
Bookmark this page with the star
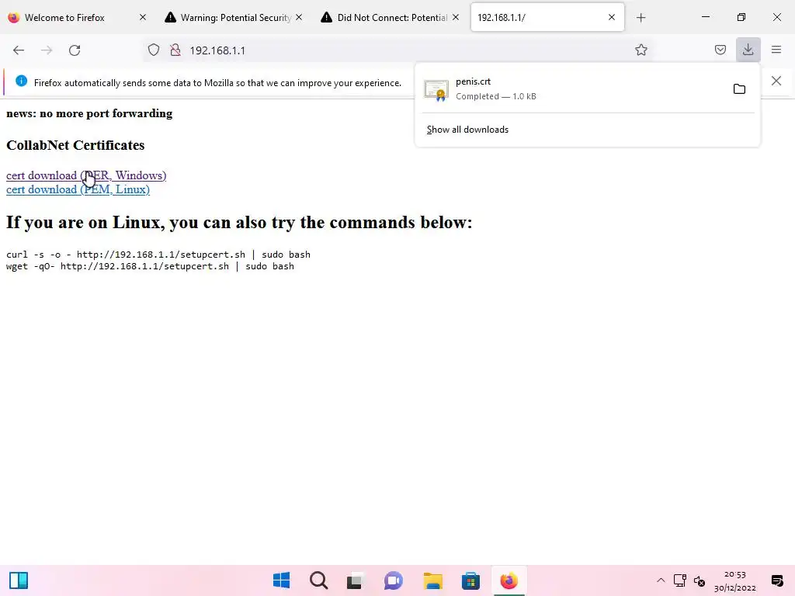pyautogui.click(x=641, y=50)
